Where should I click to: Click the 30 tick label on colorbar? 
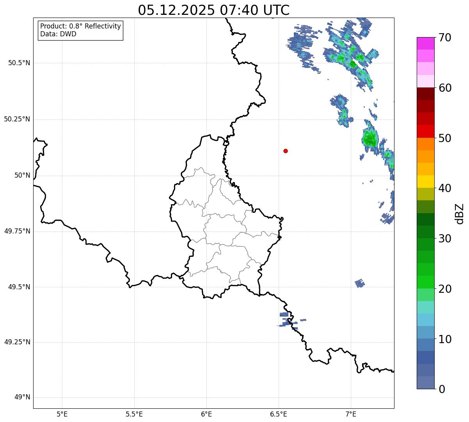(445, 239)
